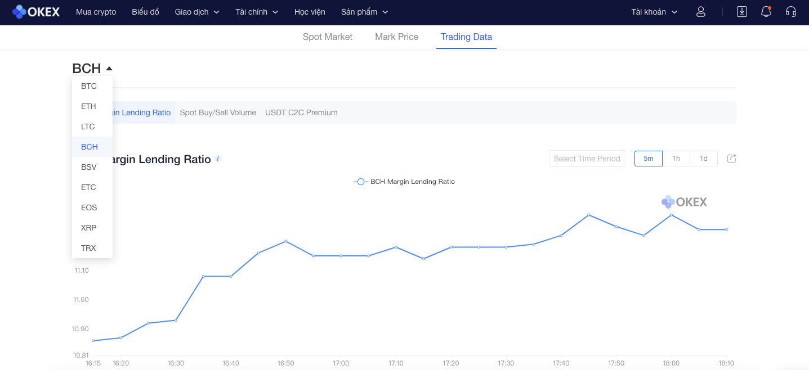Click the Mua crypto link
The image size is (809, 370).
96,12
